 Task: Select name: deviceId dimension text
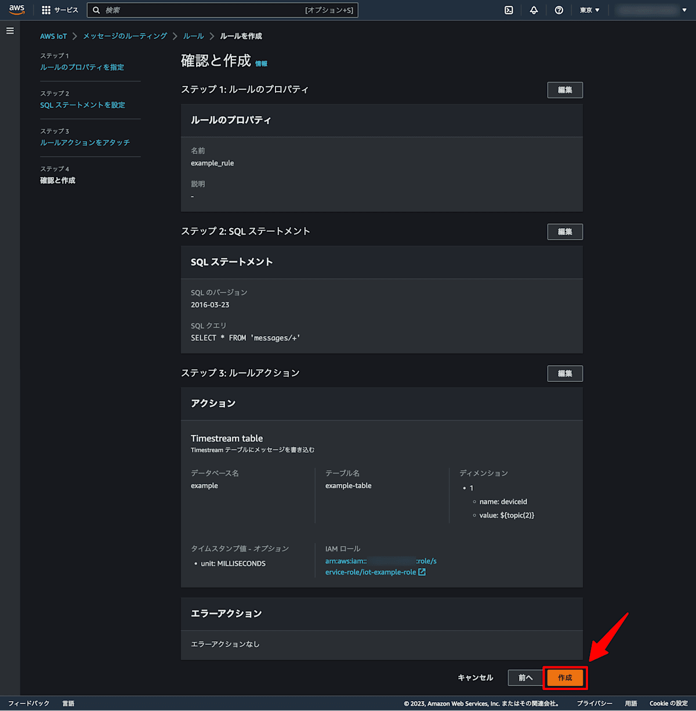click(x=503, y=502)
